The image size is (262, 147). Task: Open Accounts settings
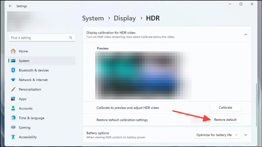click(25, 108)
